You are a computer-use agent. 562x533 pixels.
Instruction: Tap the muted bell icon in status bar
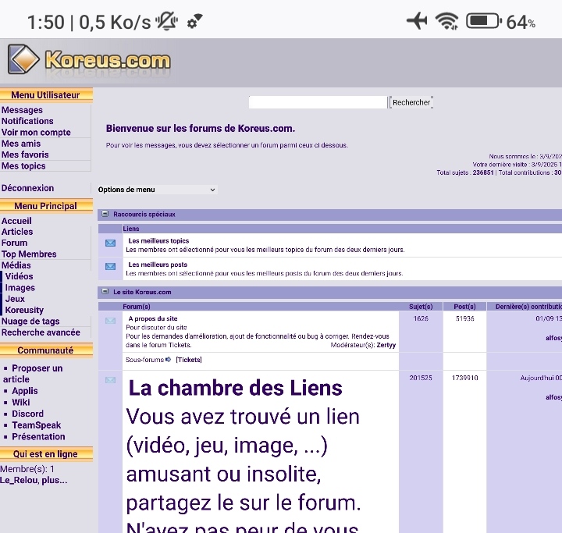coord(166,22)
